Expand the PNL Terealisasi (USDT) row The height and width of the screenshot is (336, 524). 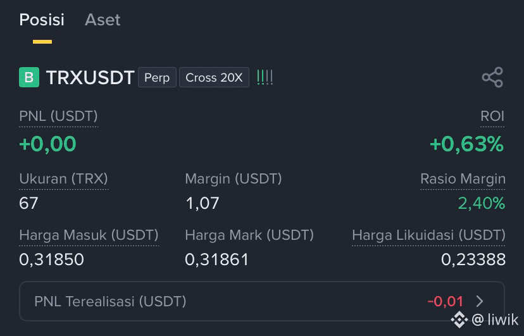pyautogui.click(x=261, y=301)
